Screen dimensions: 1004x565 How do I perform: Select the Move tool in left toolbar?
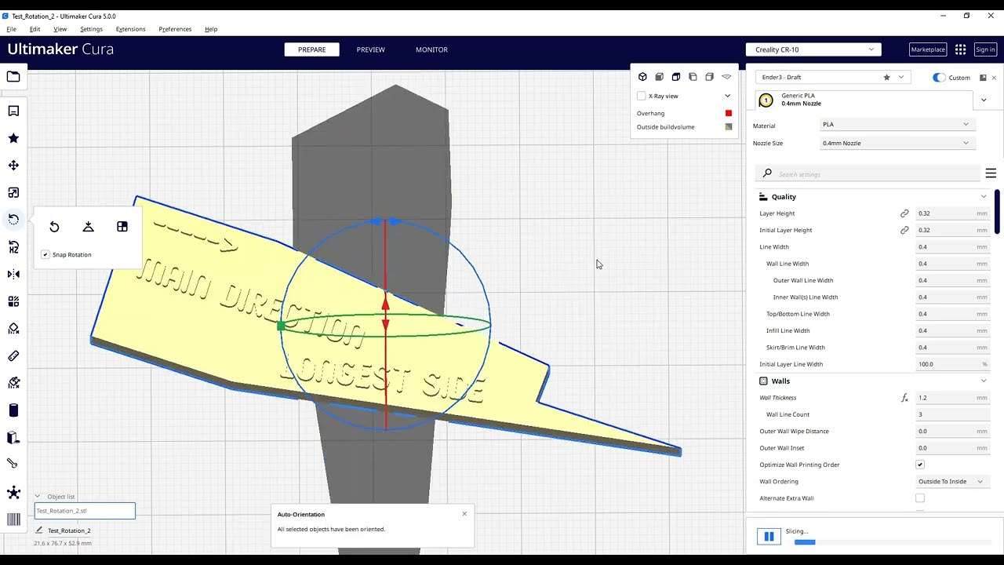13,166
